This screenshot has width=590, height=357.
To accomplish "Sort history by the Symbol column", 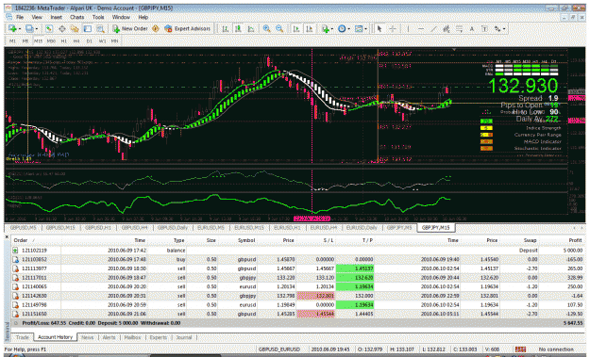I will coord(246,240).
